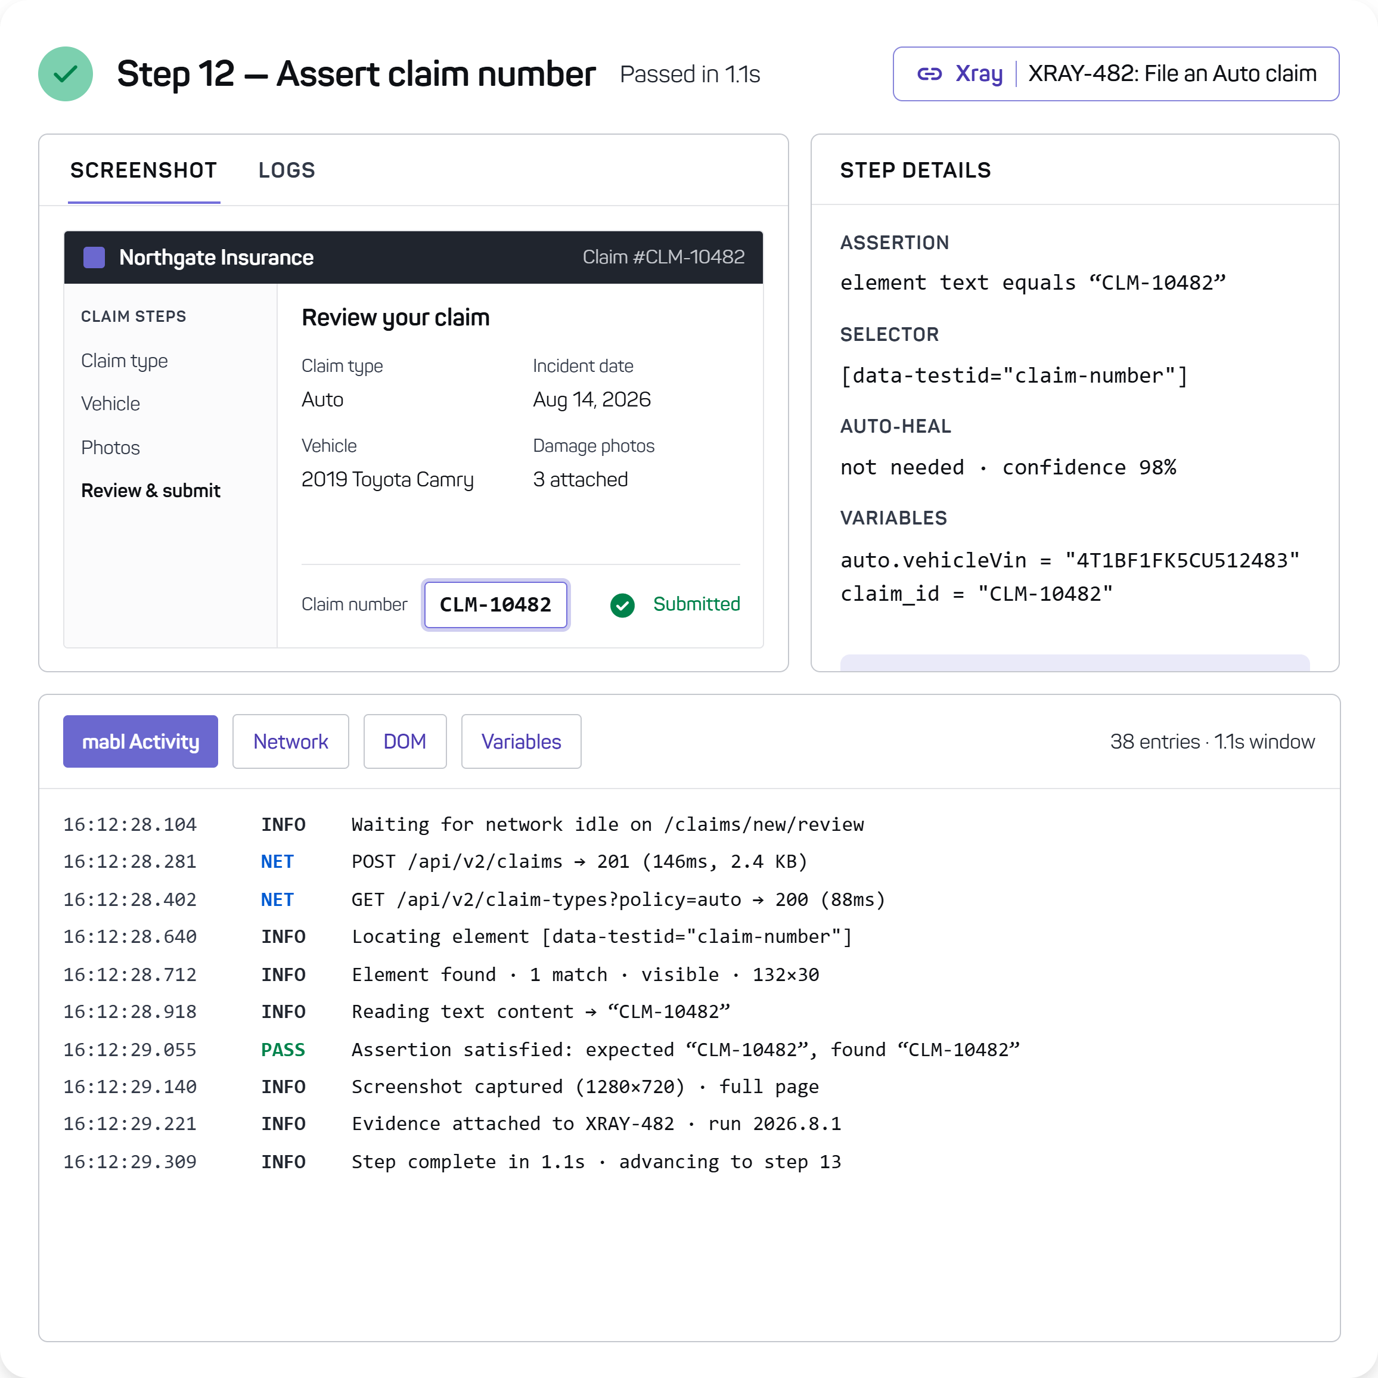Click the Reading text content log entry
Screen dimensions: 1378x1378
tap(541, 1012)
